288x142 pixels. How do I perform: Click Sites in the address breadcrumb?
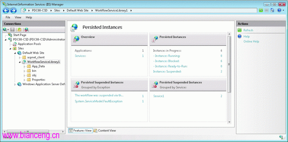(x=57, y=10)
